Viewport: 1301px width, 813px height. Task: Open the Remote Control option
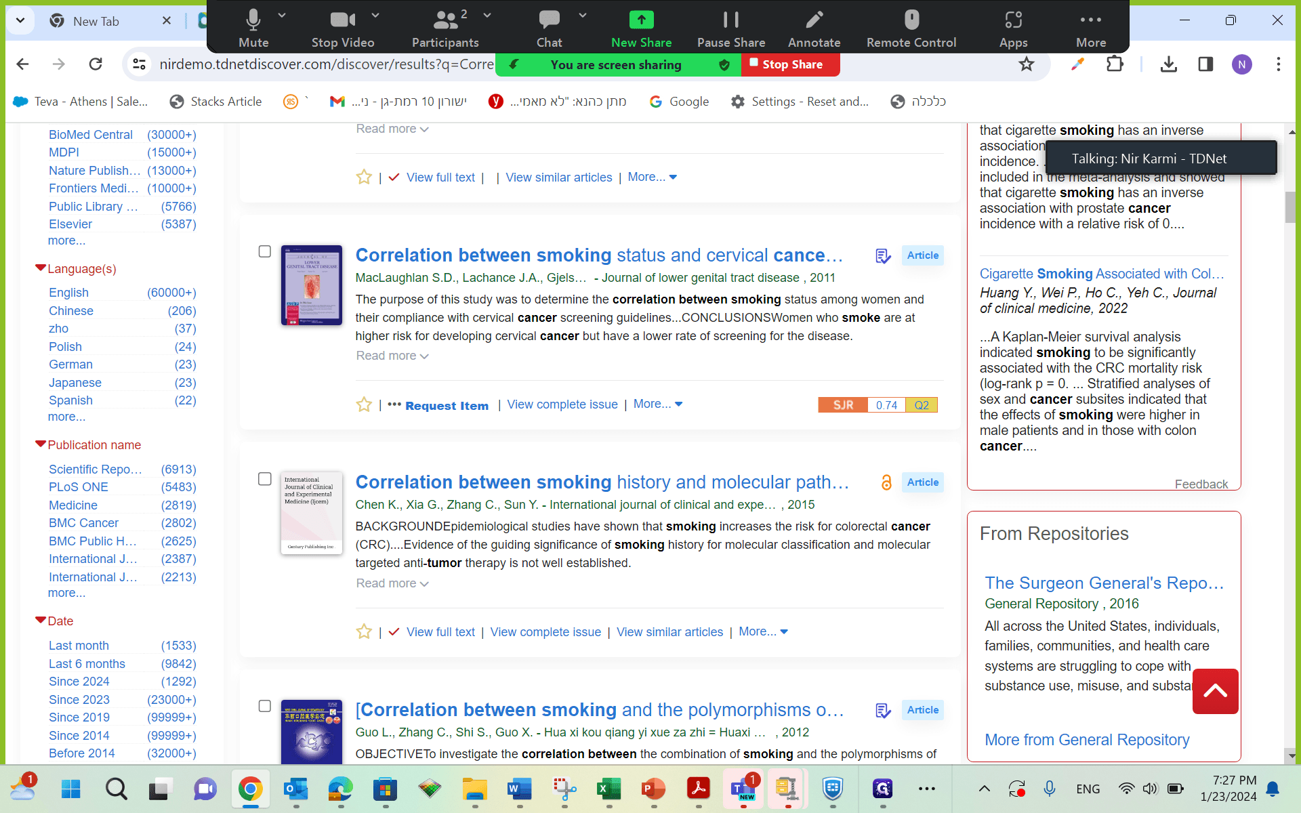(911, 28)
